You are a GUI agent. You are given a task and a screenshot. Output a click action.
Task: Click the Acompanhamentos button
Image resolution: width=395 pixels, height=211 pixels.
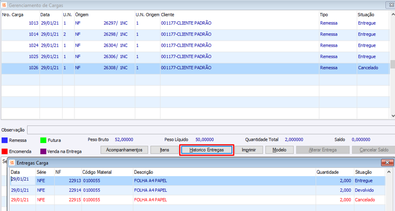pos(124,150)
